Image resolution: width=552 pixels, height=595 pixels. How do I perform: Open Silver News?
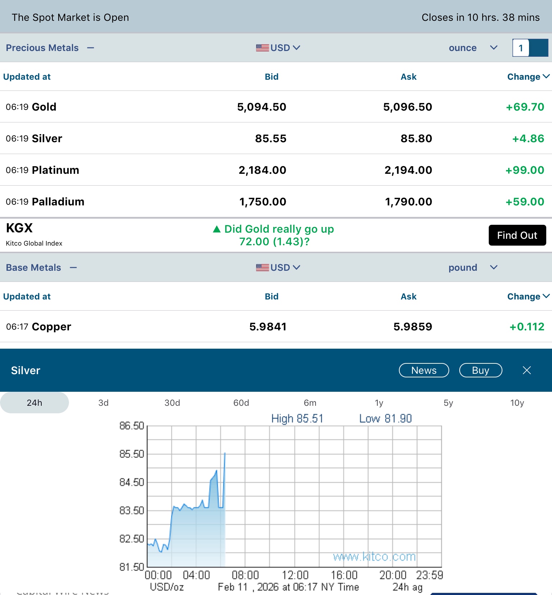pyautogui.click(x=424, y=370)
